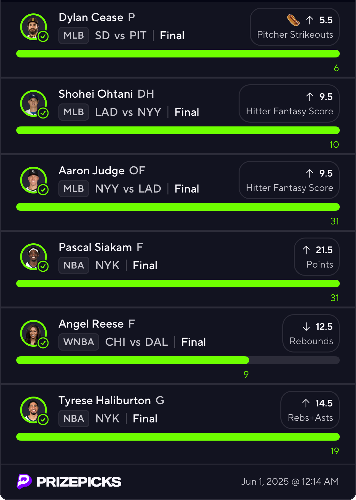356x500 pixels.
Task: Tap Tyrese Haliburton's green check badge
Action: pyautogui.click(x=43, y=420)
